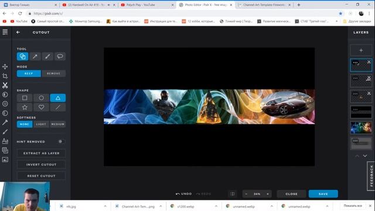
Task: Select the Arrange move tool
Action: tap(5, 66)
